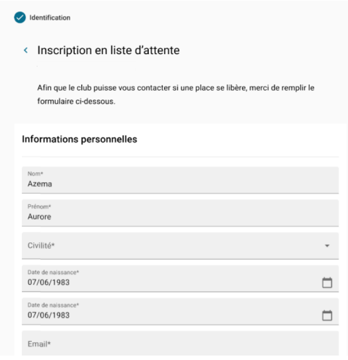Expand the Civilité dropdown arrow

tap(327, 246)
